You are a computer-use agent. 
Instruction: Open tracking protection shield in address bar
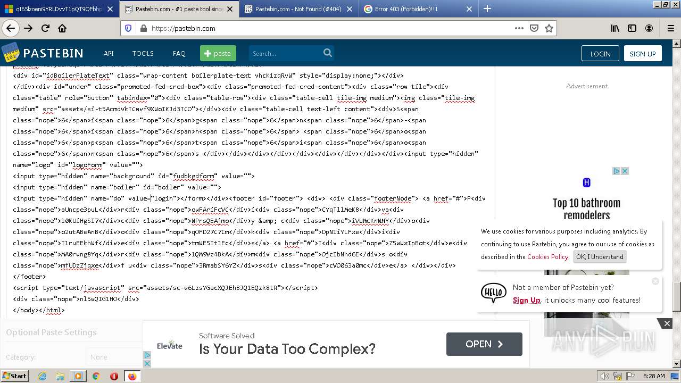coord(128,28)
